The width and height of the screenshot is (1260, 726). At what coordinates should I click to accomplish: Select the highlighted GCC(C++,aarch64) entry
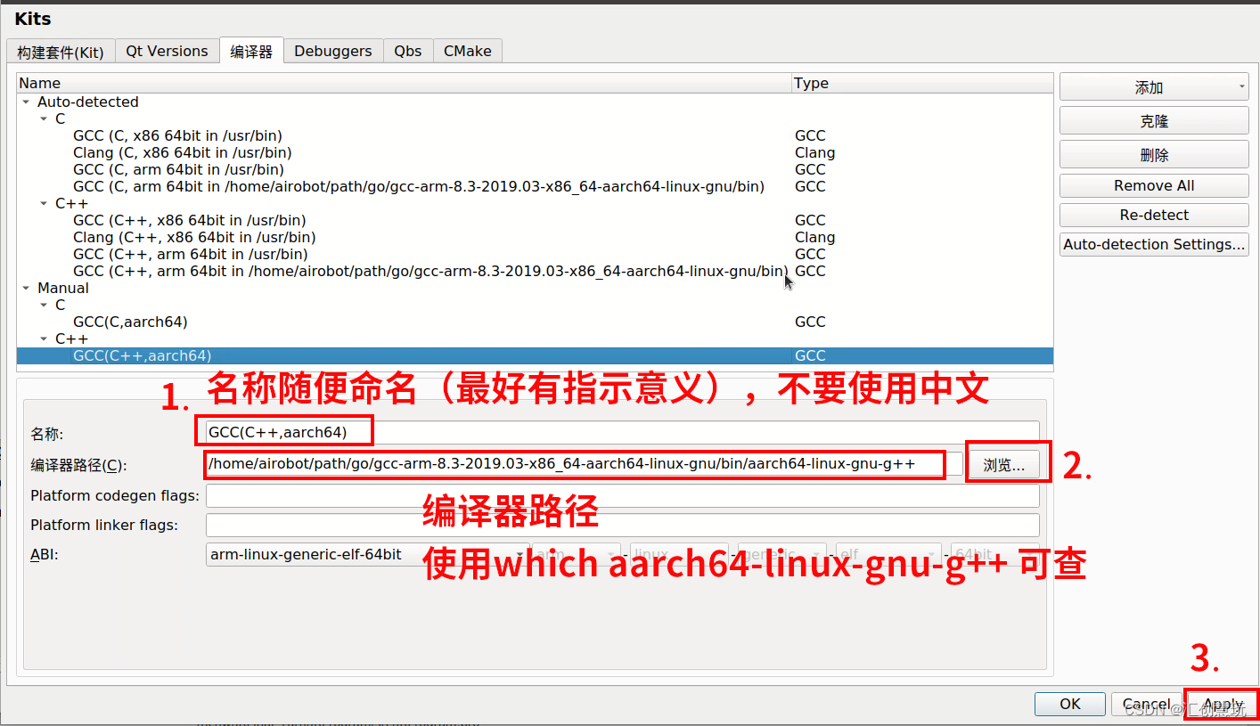click(x=535, y=355)
